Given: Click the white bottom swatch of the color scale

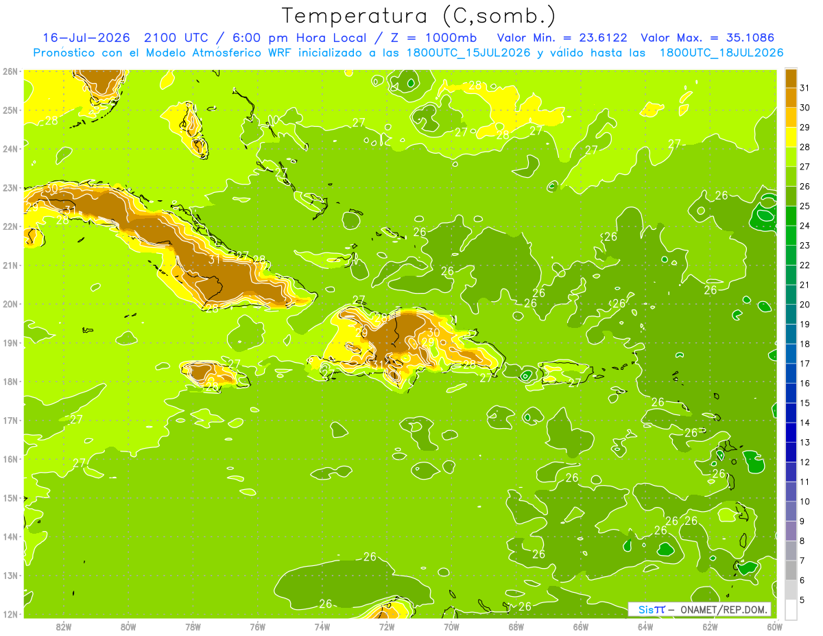Looking at the screenshot, I should point(791,609).
